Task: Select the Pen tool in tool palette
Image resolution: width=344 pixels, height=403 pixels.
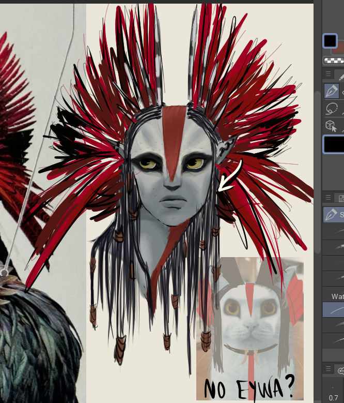Action: point(332,91)
